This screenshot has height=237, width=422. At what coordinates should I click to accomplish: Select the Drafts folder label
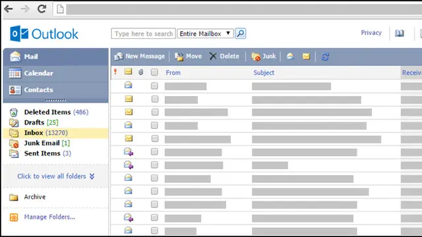pyautogui.click(x=34, y=122)
